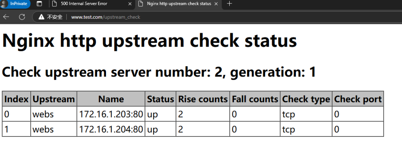Screen dimensions: 402x158
Task: Click the 172.16.1.203:80 server name cell
Action: tap(111, 114)
